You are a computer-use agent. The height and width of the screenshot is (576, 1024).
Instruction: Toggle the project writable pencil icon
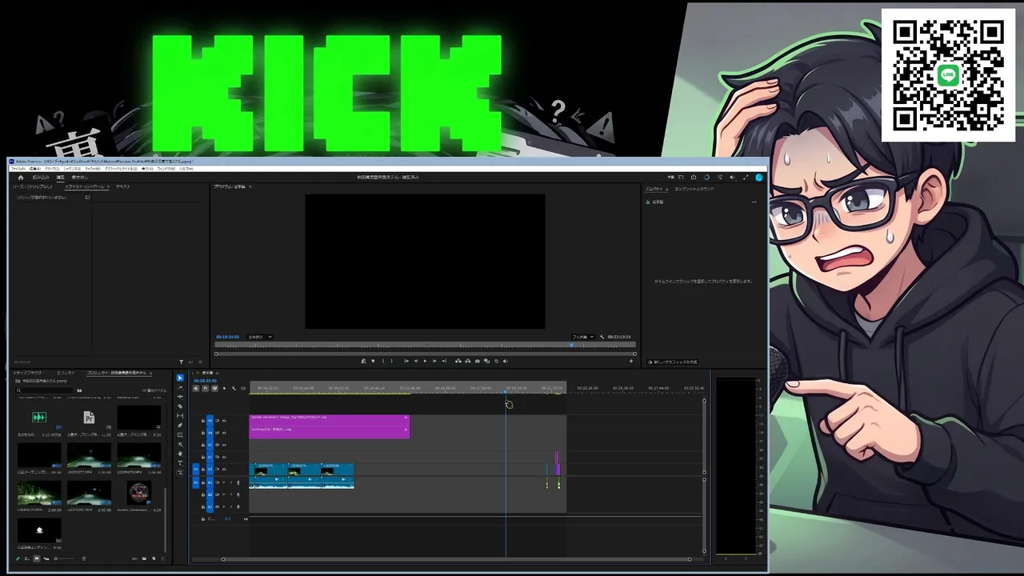[x=18, y=558]
